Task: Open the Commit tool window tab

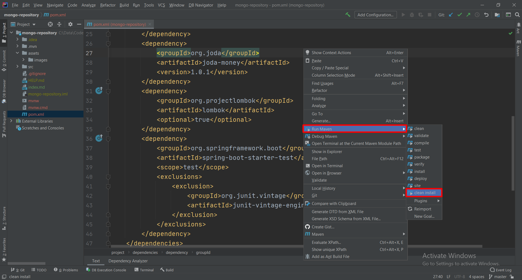Action: [x=4, y=61]
